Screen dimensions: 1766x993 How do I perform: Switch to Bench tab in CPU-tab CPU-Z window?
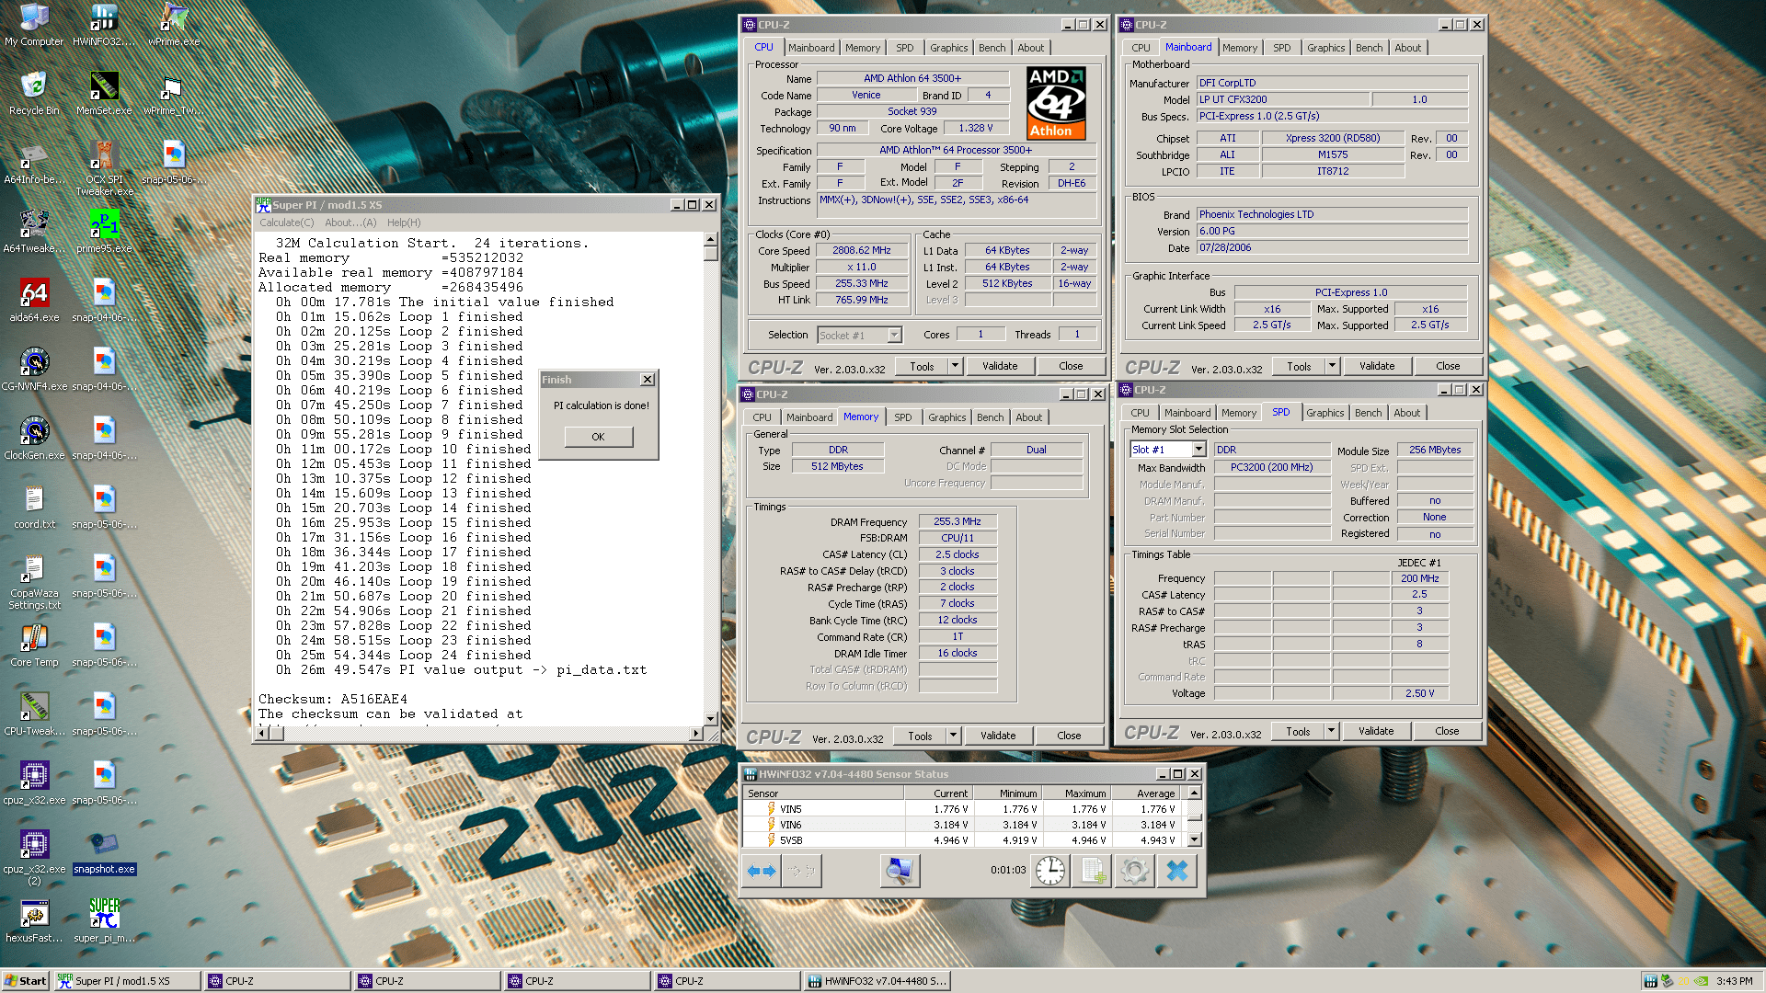click(992, 48)
